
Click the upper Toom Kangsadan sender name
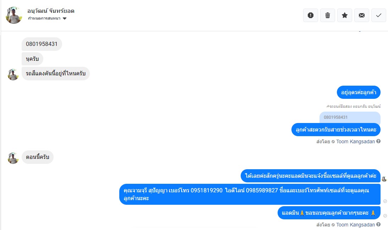pyautogui.click(x=355, y=141)
